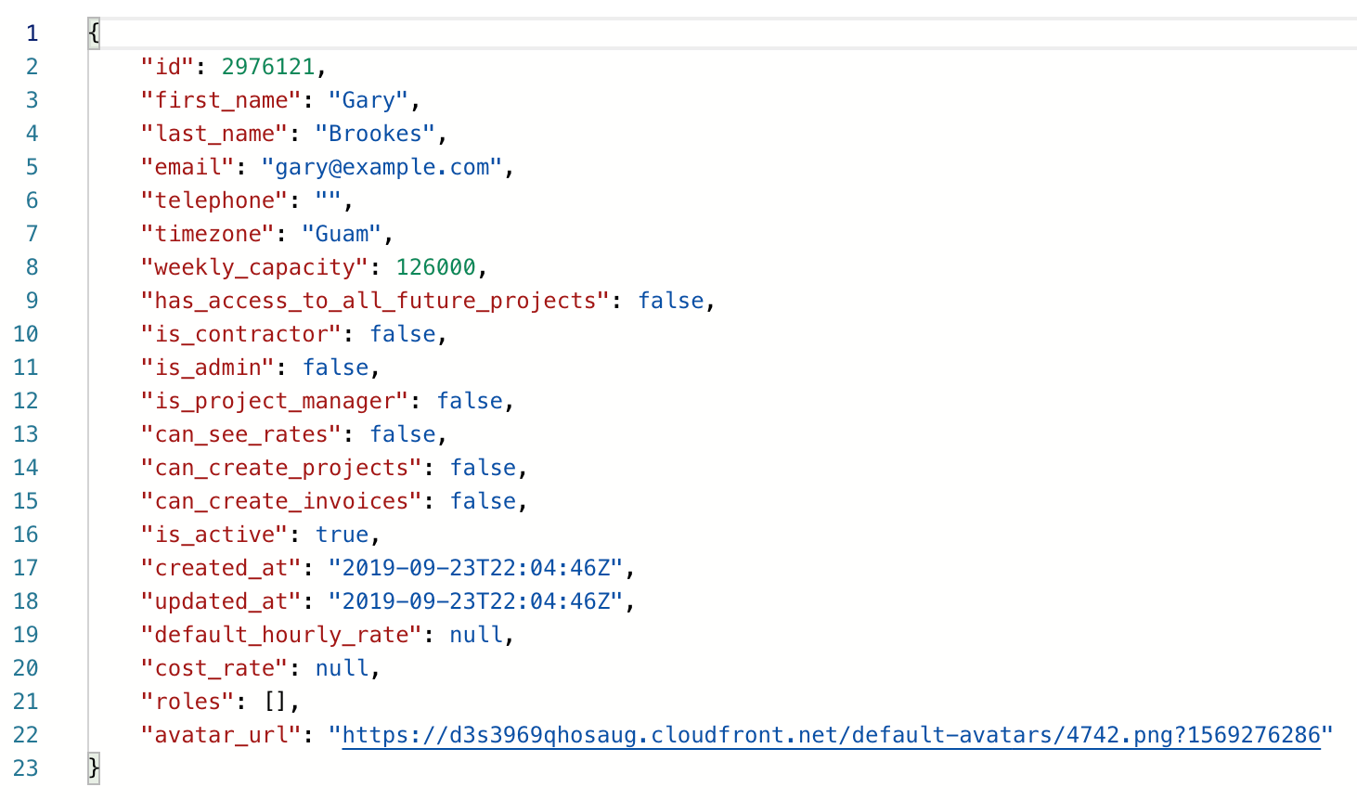Click the "Gary" first_name value
The height and width of the screenshot is (800, 1357).
368,100
